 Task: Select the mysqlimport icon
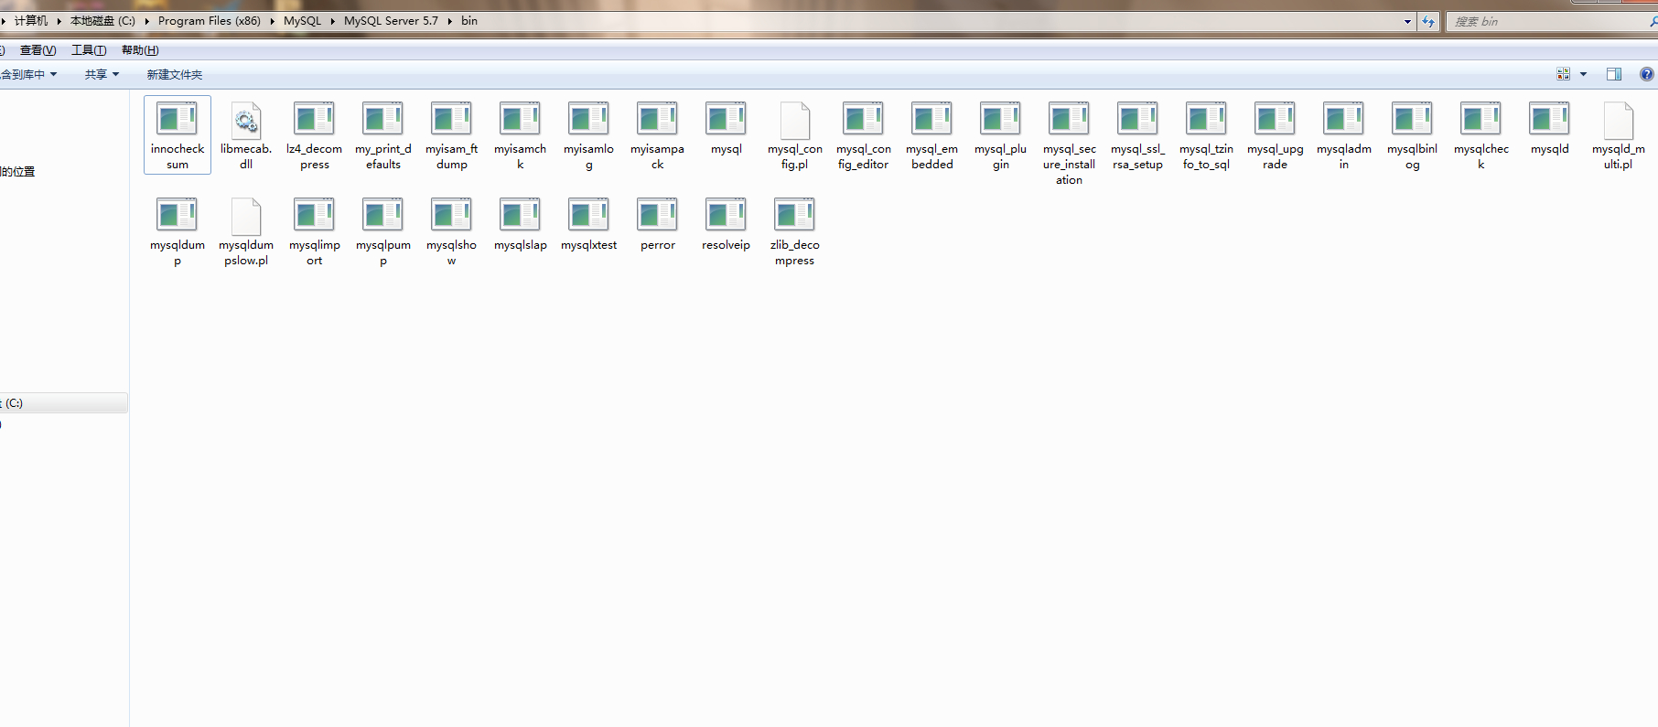point(314,216)
